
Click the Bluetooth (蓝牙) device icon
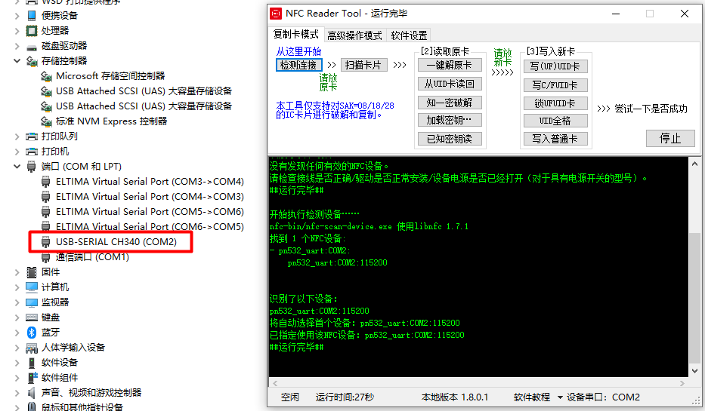point(32,333)
